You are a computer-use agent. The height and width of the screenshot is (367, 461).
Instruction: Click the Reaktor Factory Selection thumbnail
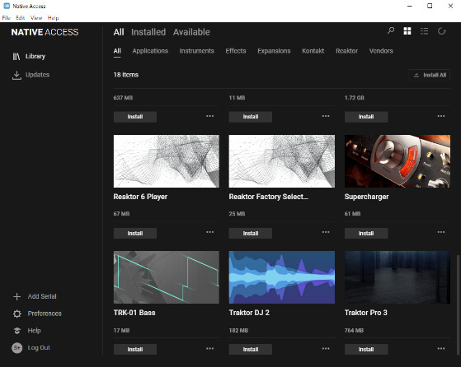point(282,161)
